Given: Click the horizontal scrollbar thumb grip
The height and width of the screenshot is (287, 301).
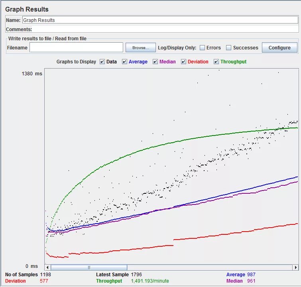Looking at the screenshot, I should pos(89,267).
